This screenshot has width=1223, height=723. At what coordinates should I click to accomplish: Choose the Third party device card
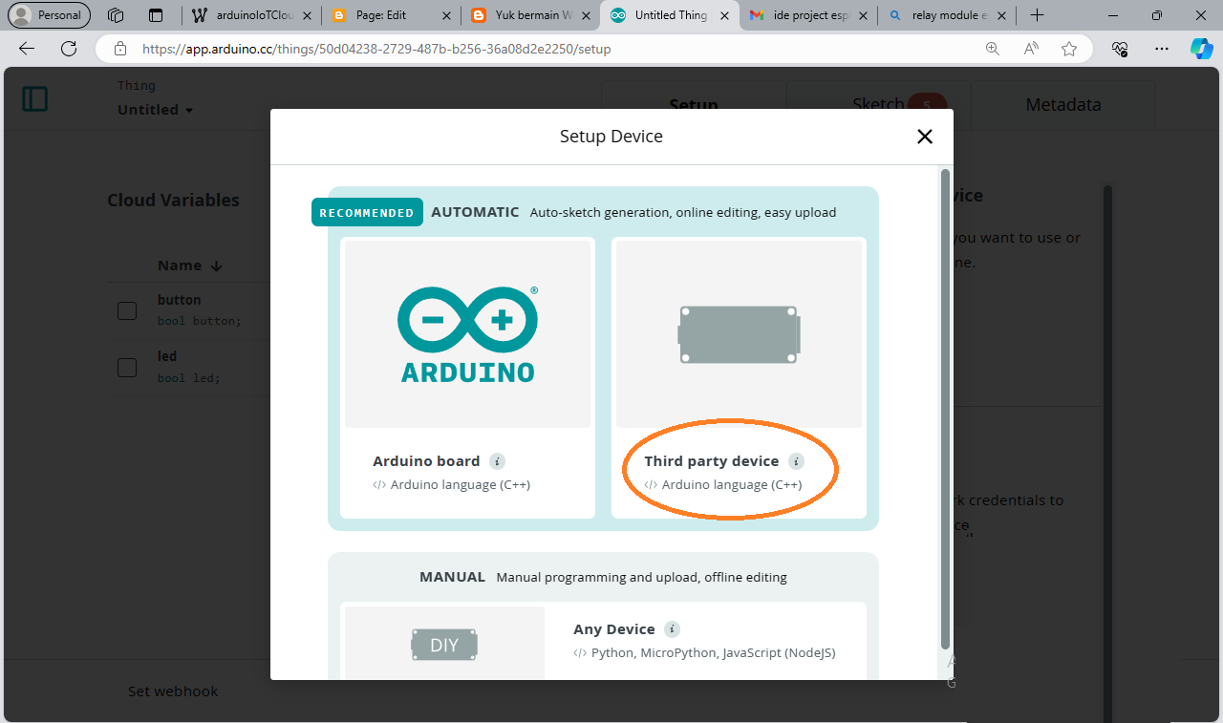739,377
